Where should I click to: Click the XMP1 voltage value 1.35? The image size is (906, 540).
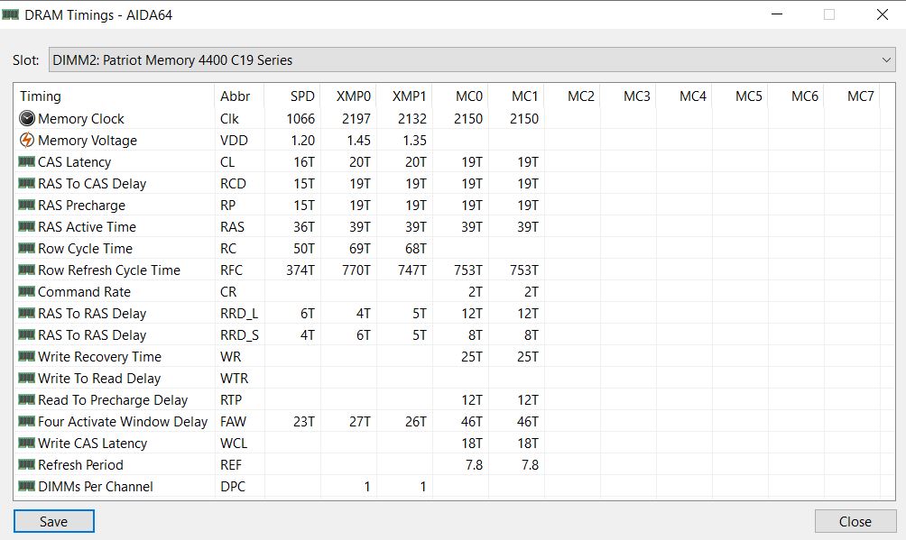click(415, 141)
